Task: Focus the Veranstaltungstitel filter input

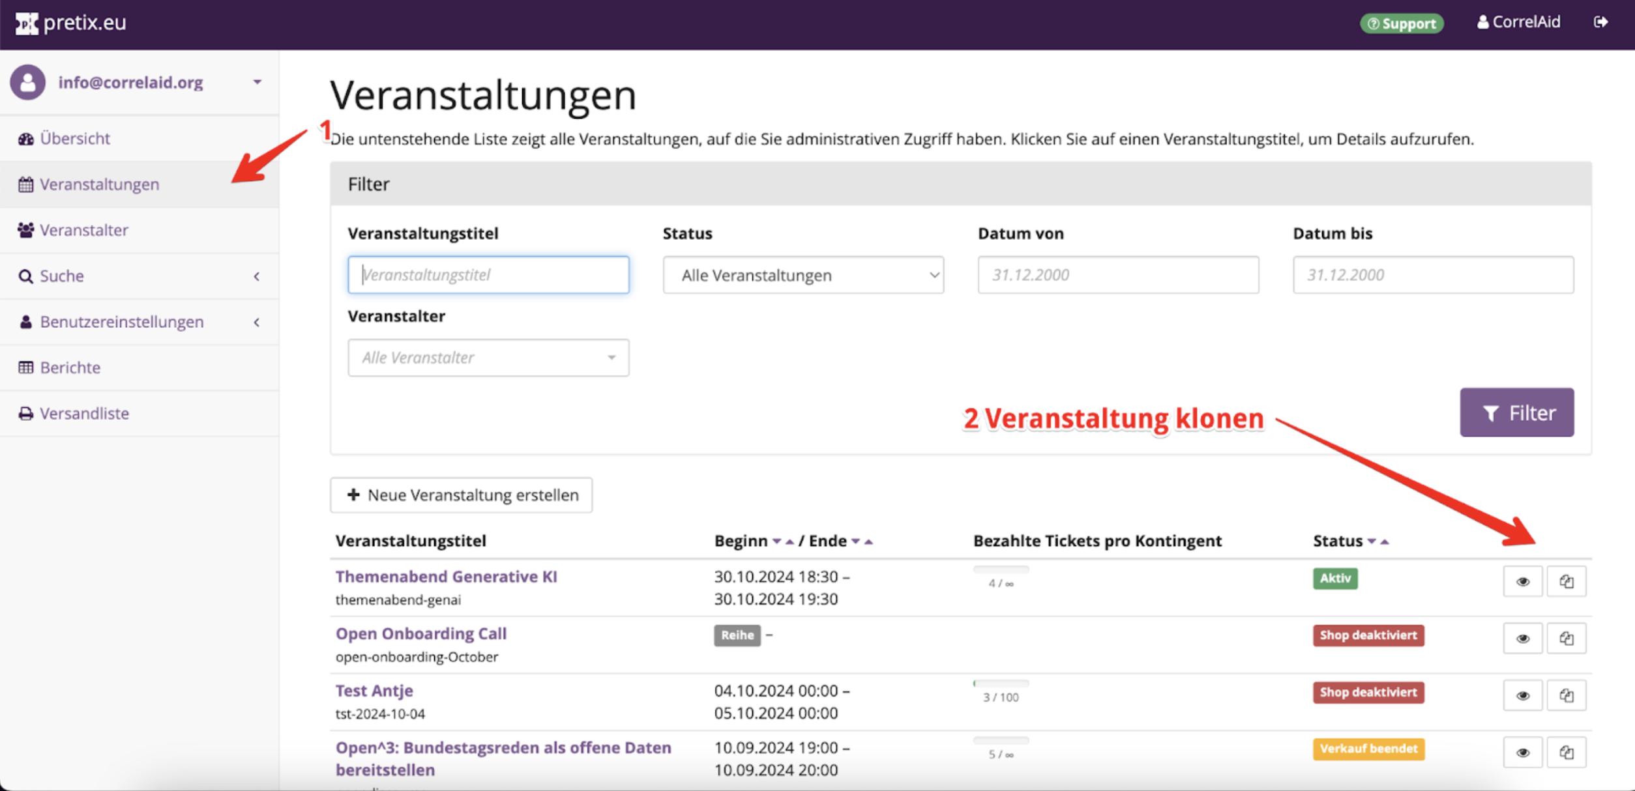Action: tap(488, 275)
